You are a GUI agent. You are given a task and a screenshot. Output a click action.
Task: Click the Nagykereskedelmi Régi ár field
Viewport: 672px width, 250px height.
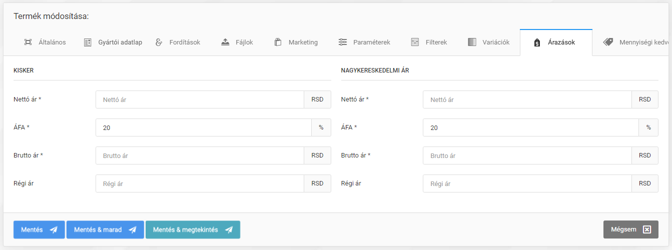pyautogui.click(x=527, y=183)
